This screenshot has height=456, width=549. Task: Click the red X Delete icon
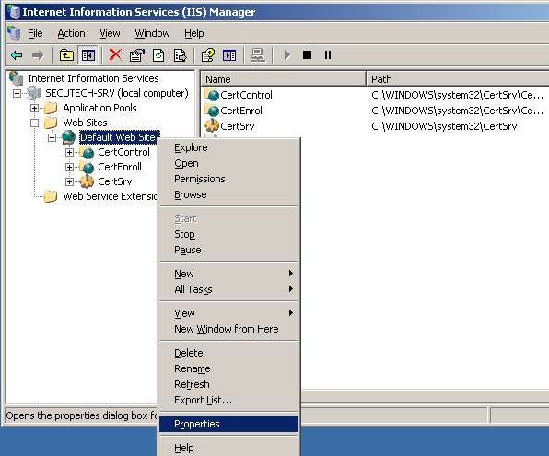click(x=115, y=55)
